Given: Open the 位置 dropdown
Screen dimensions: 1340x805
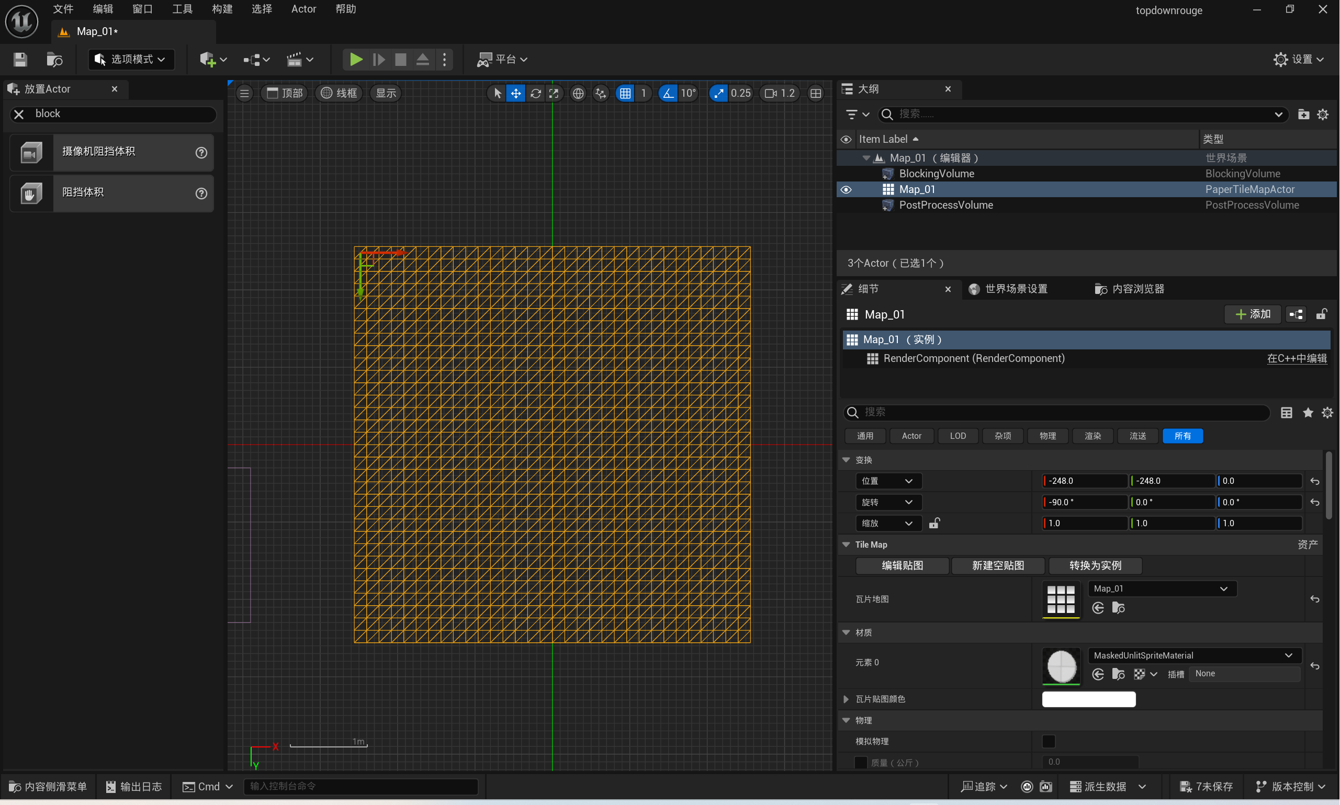Looking at the screenshot, I should [x=888, y=481].
